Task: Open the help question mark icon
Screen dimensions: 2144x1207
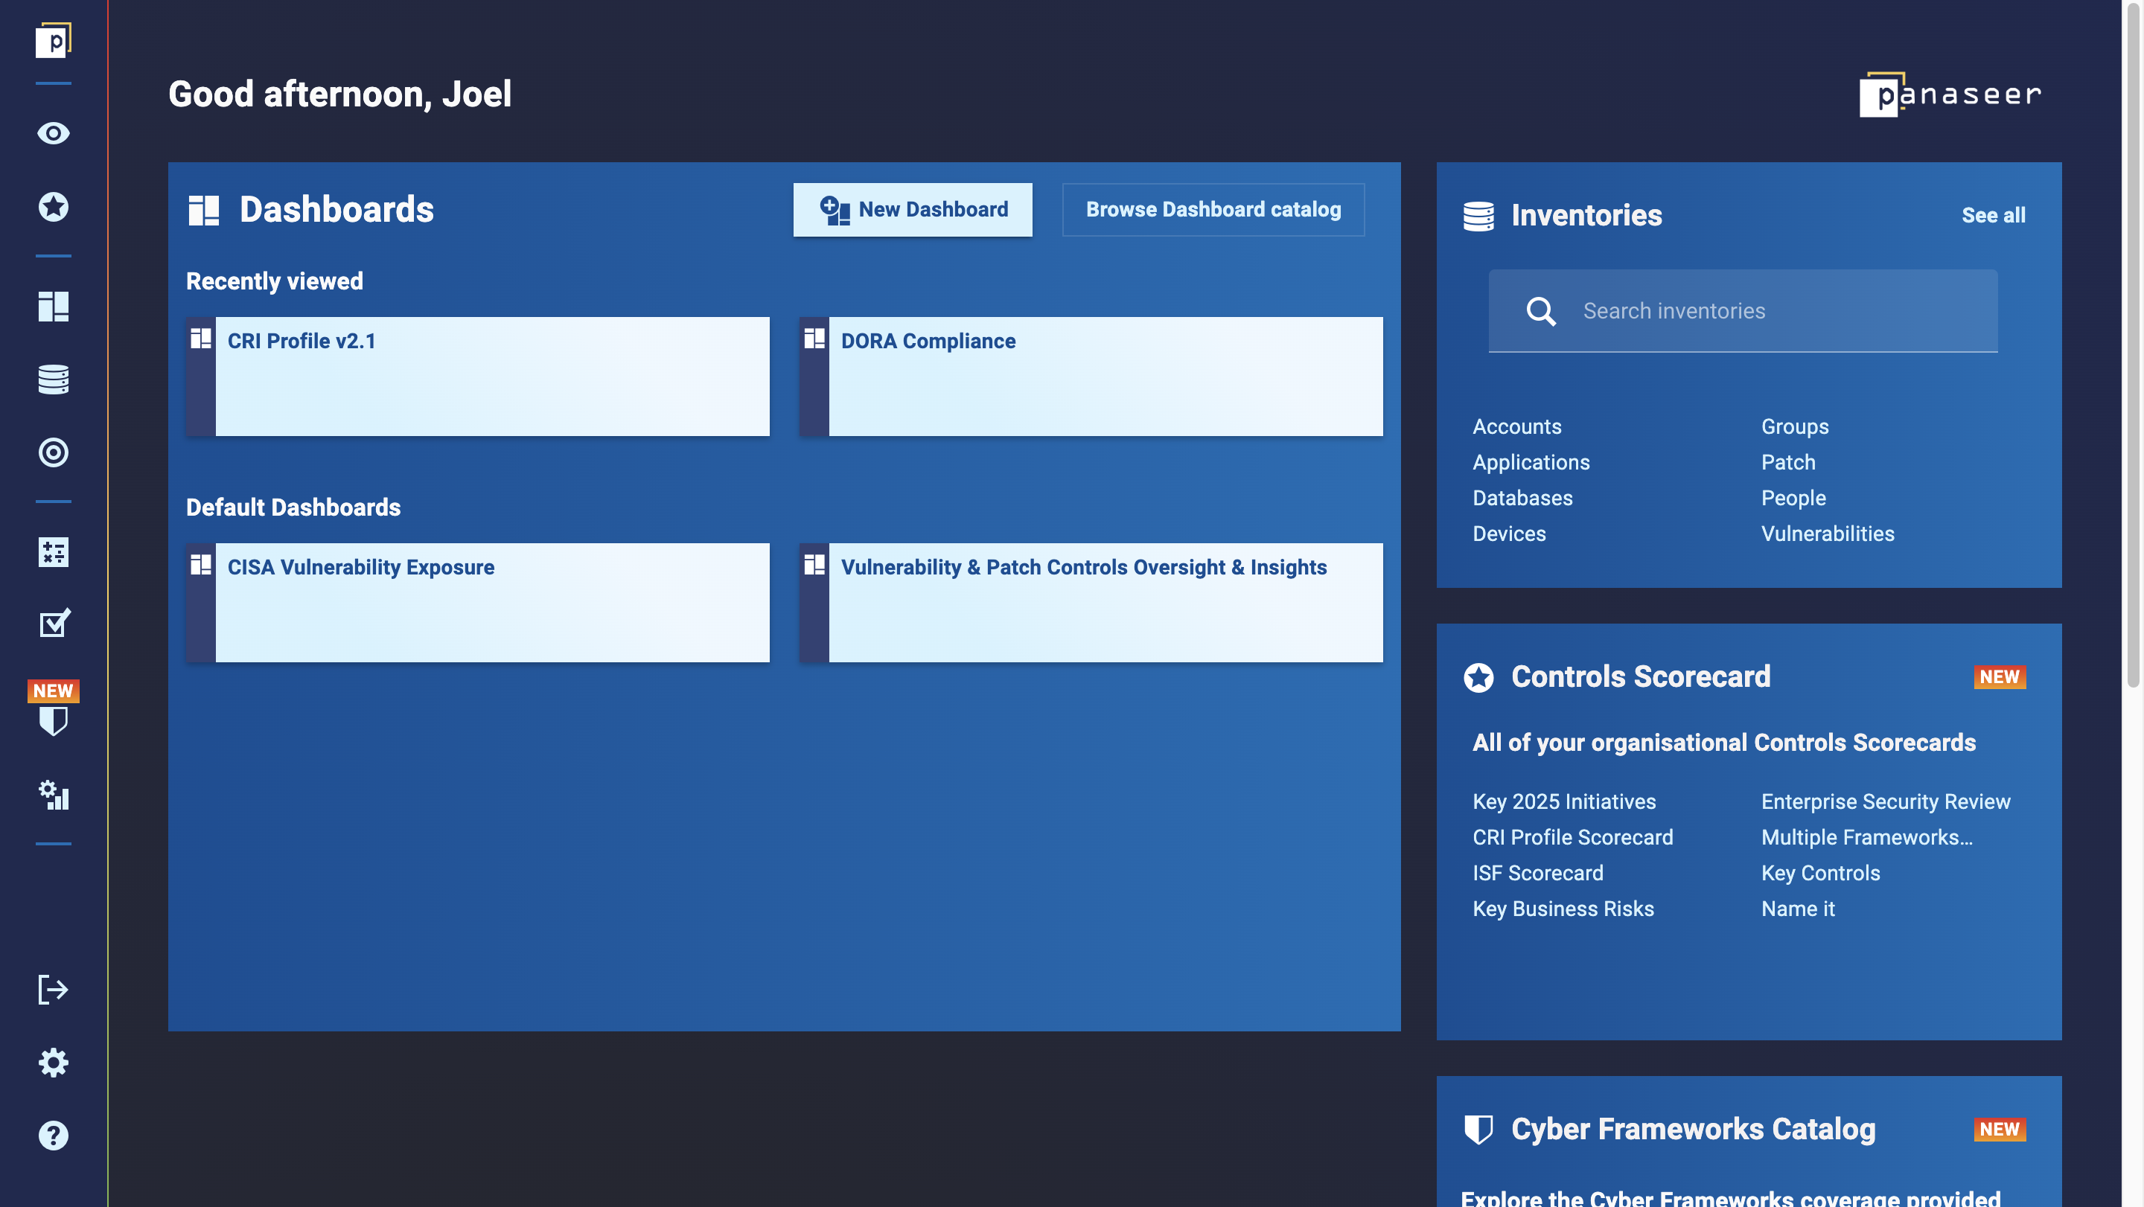Action: click(54, 1136)
